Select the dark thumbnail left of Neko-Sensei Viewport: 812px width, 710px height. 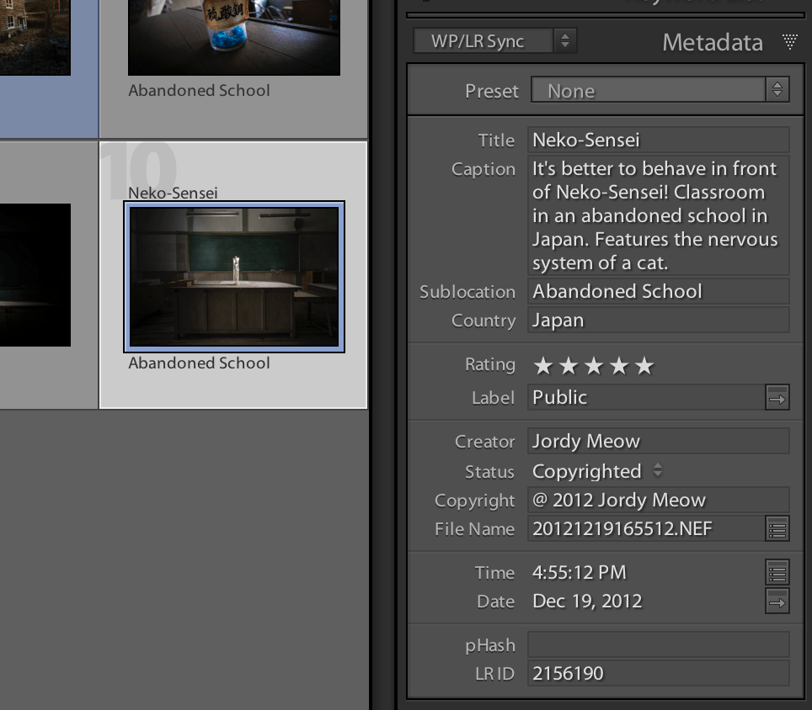[35, 274]
